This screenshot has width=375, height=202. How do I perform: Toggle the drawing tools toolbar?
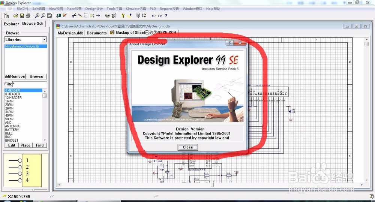(107, 16)
